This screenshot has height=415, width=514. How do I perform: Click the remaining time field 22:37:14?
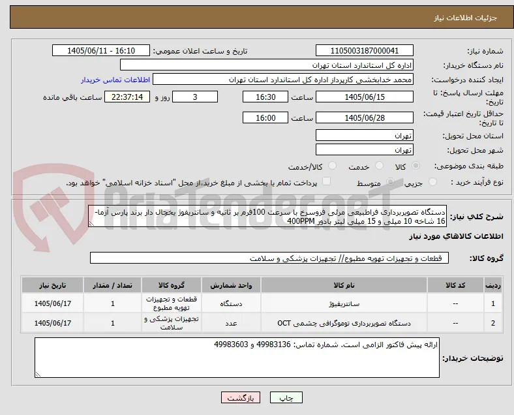127,97
